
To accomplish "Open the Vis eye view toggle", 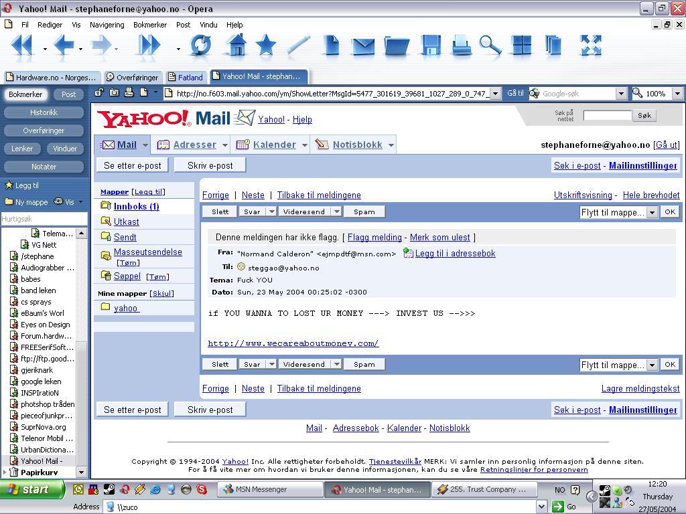I will pos(64,201).
